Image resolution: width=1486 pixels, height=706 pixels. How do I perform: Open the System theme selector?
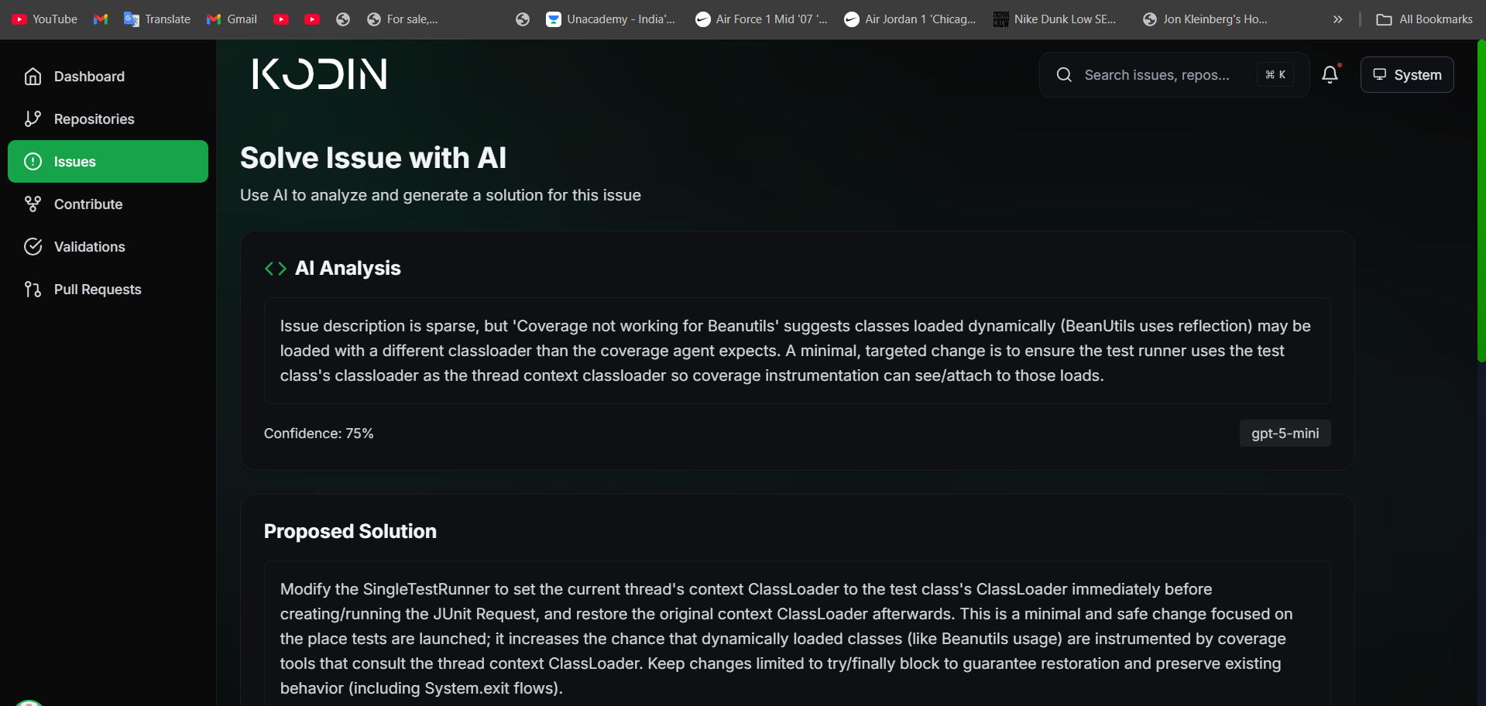pos(1407,74)
